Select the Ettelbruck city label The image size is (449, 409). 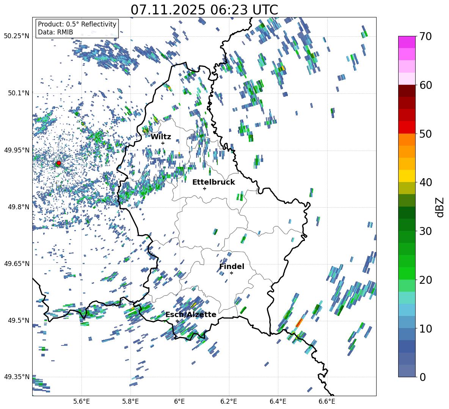(x=214, y=182)
